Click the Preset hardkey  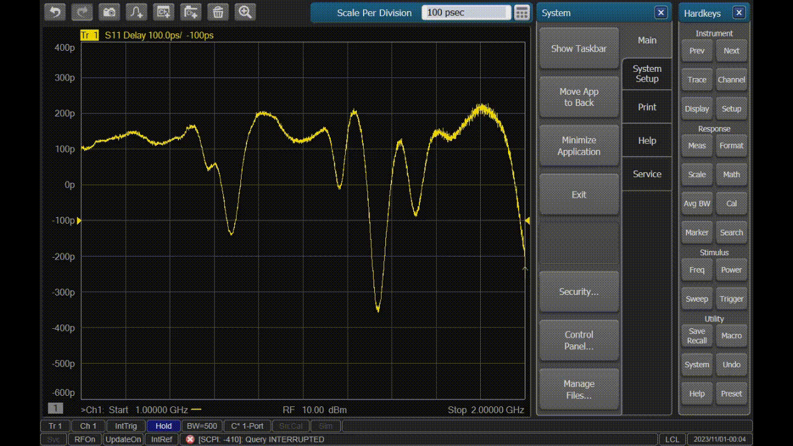point(731,394)
